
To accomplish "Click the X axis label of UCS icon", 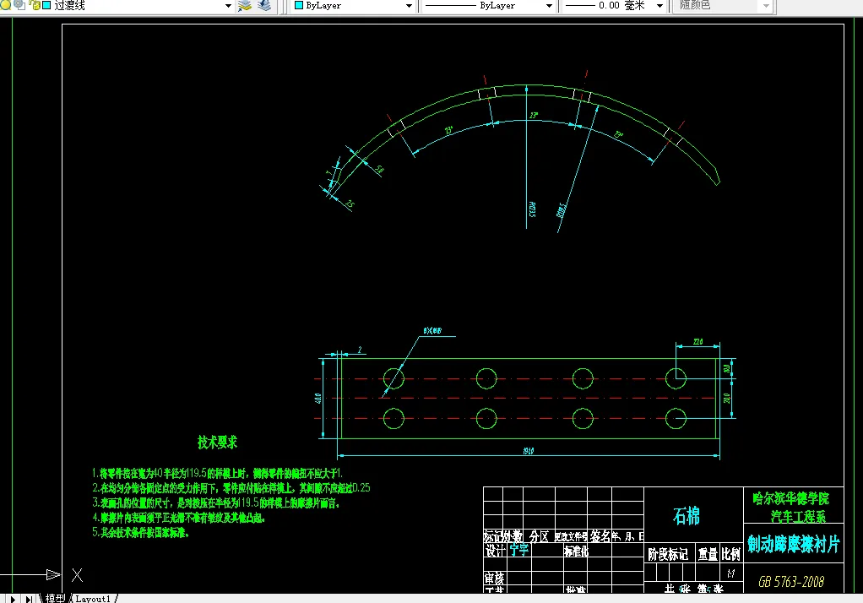I will [77, 575].
